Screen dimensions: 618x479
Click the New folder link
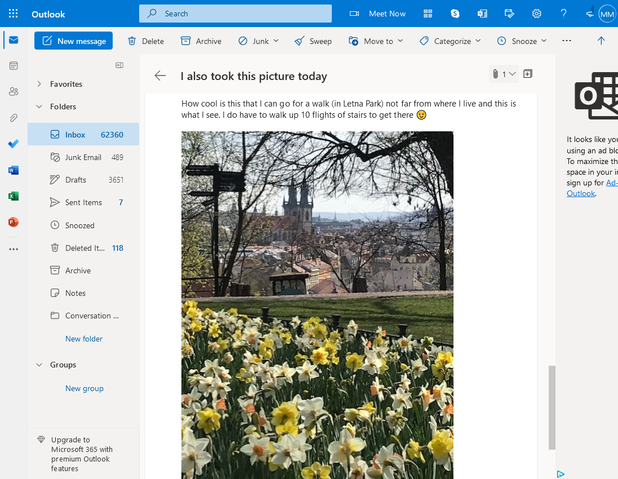click(x=84, y=339)
